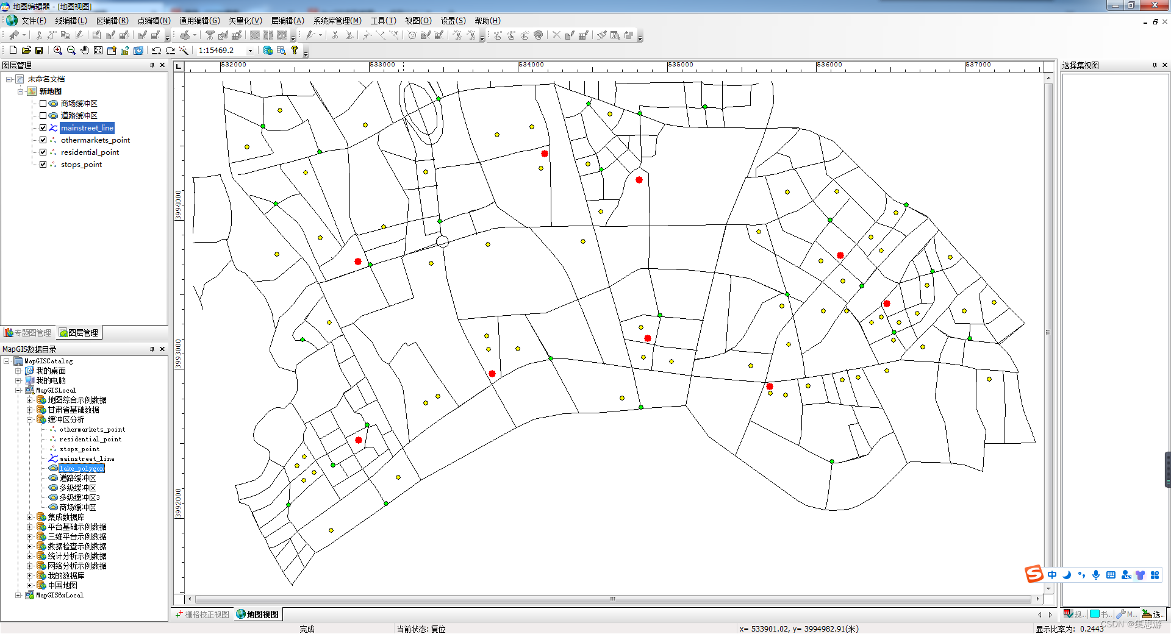This screenshot has width=1171, height=634.
Task: Expand the 我的桌面 catalog node
Action: point(18,371)
